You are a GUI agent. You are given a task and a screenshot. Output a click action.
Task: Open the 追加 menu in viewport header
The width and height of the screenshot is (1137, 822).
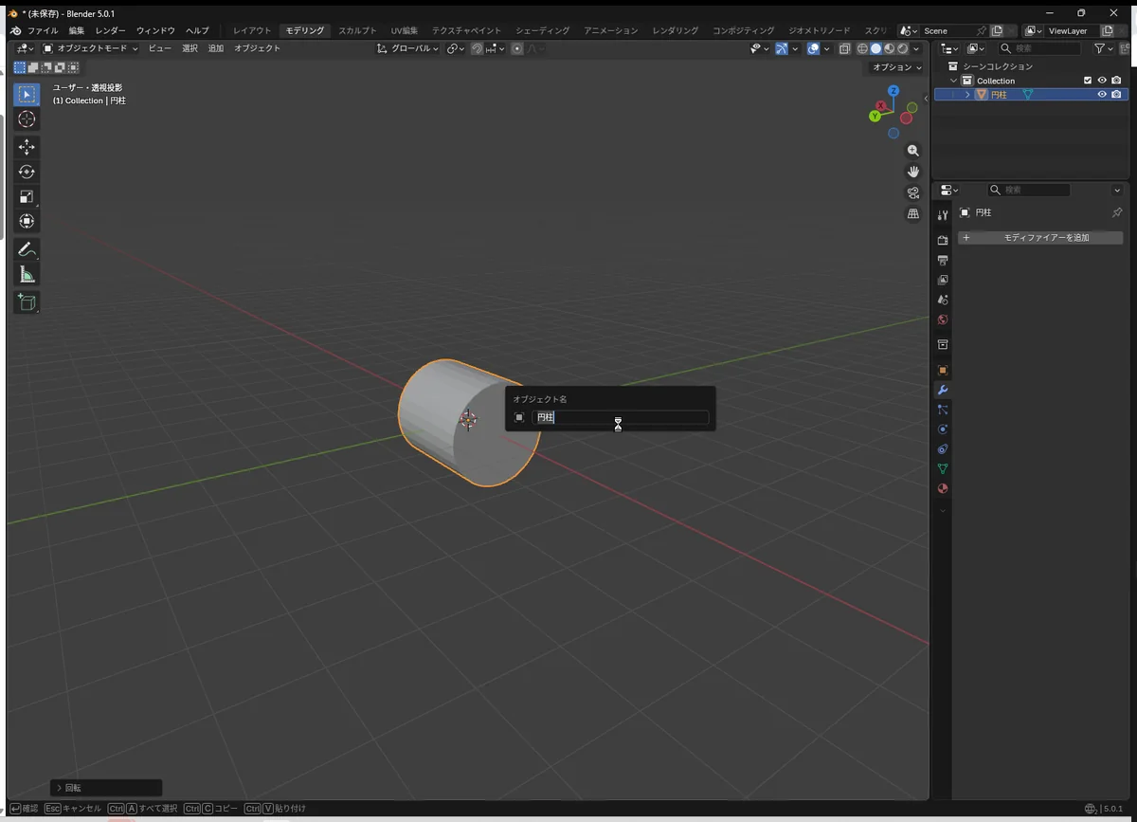[216, 48]
